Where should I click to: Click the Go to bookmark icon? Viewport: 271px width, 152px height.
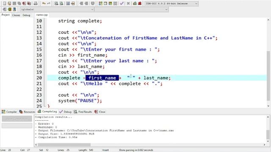click(14, 9)
